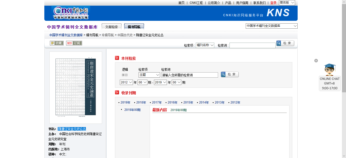
Task: Open 公司简介 in the top menu
Action: coord(214,3)
